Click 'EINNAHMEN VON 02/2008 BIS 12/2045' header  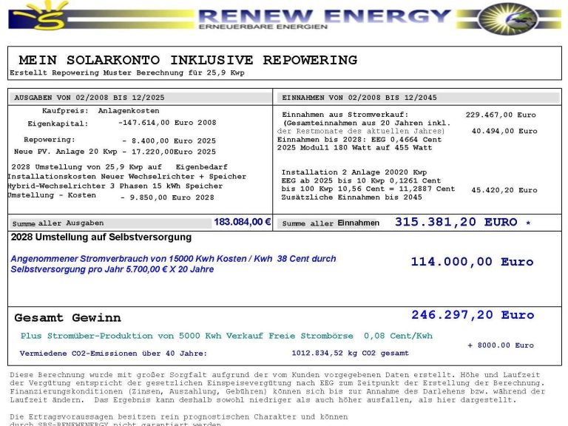359,98
